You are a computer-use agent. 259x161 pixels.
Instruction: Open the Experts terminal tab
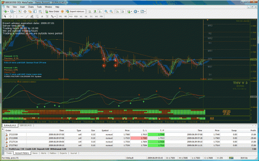pyautogui.click(x=63, y=153)
